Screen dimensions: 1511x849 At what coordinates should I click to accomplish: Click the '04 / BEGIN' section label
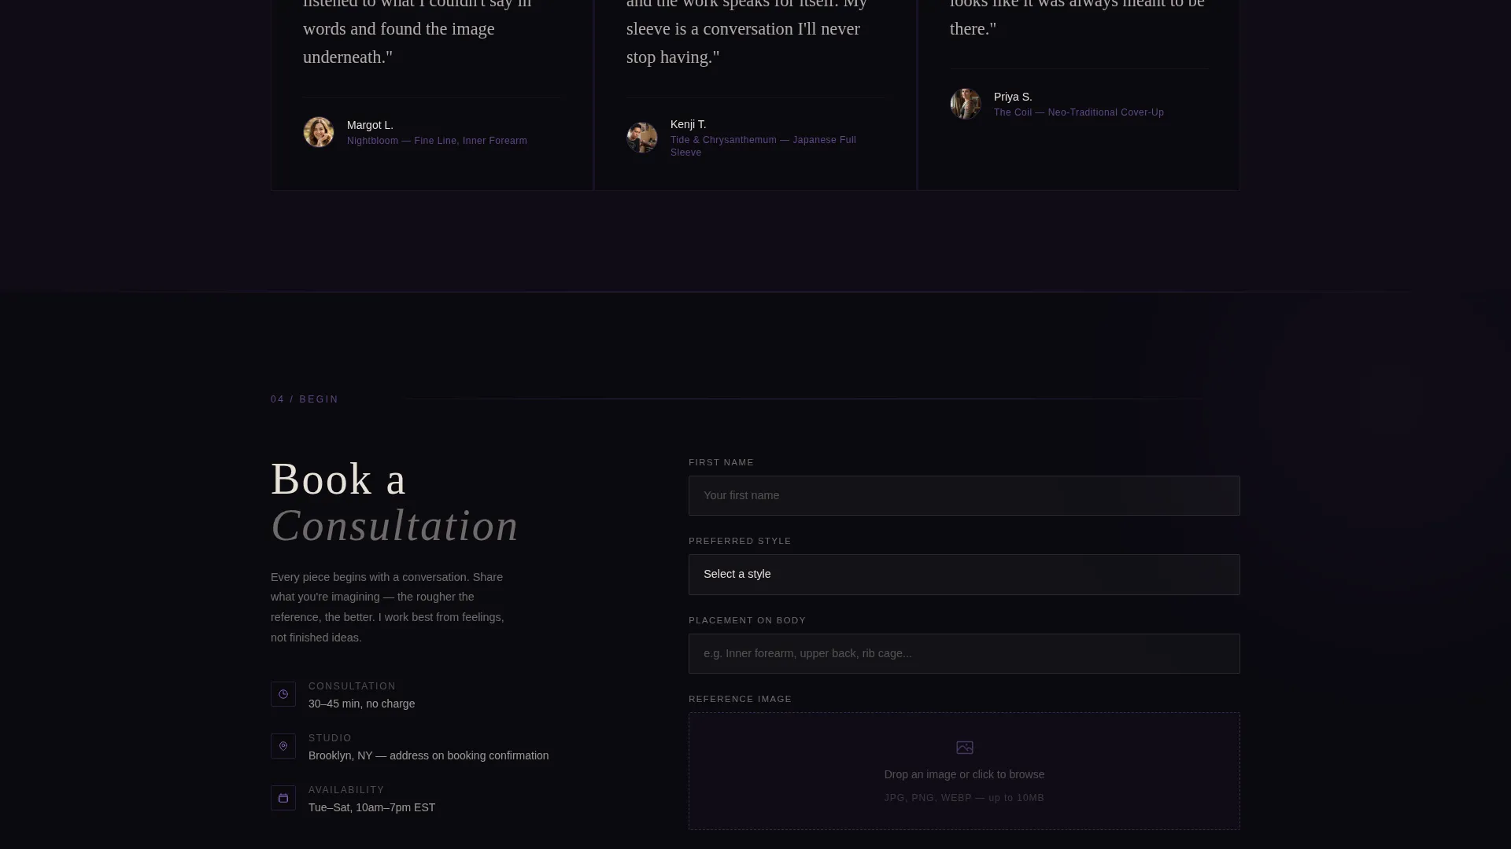click(x=305, y=399)
